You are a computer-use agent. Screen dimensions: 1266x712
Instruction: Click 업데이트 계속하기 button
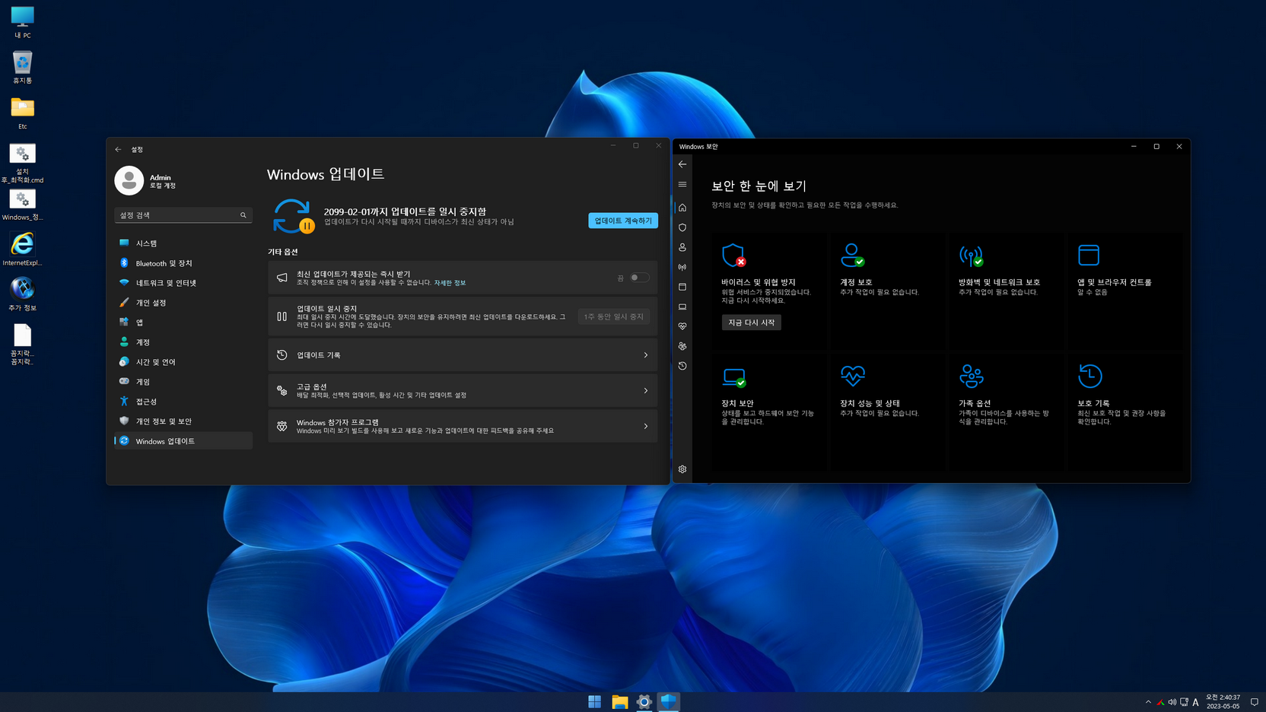point(623,221)
